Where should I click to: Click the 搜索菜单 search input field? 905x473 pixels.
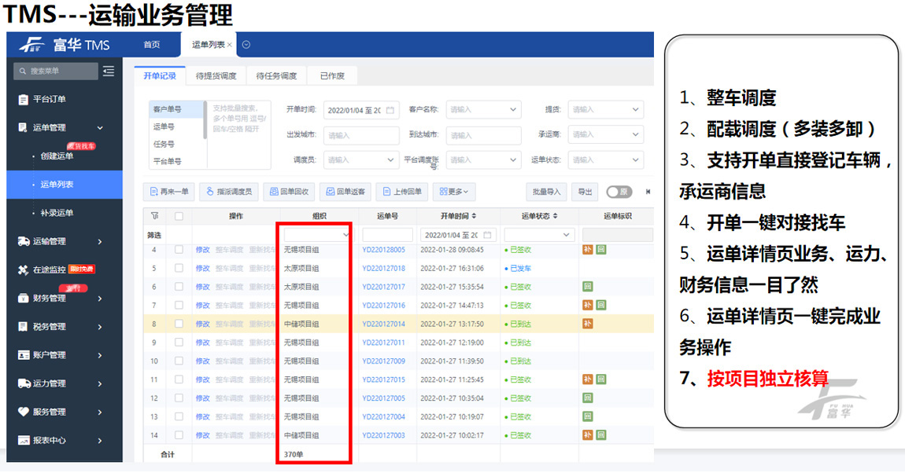click(x=57, y=71)
